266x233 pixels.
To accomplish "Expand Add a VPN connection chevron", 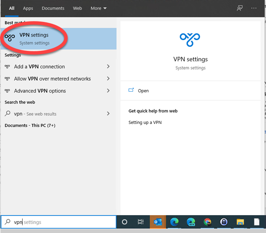I will (108, 66).
